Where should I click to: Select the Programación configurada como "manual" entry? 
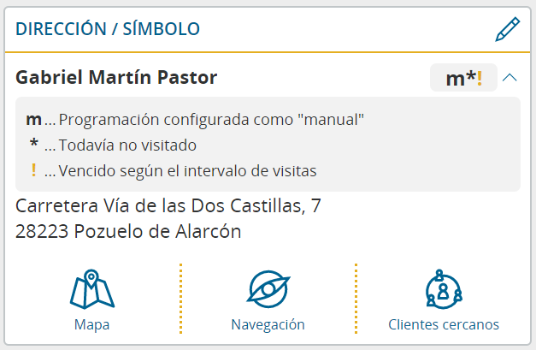click(195, 120)
